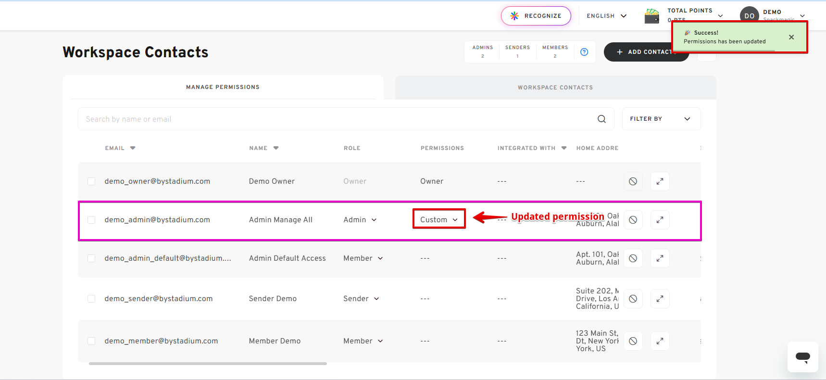Tick checkbox for demo_sender@bystadium.com
The image size is (826, 380).
[91, 299]
